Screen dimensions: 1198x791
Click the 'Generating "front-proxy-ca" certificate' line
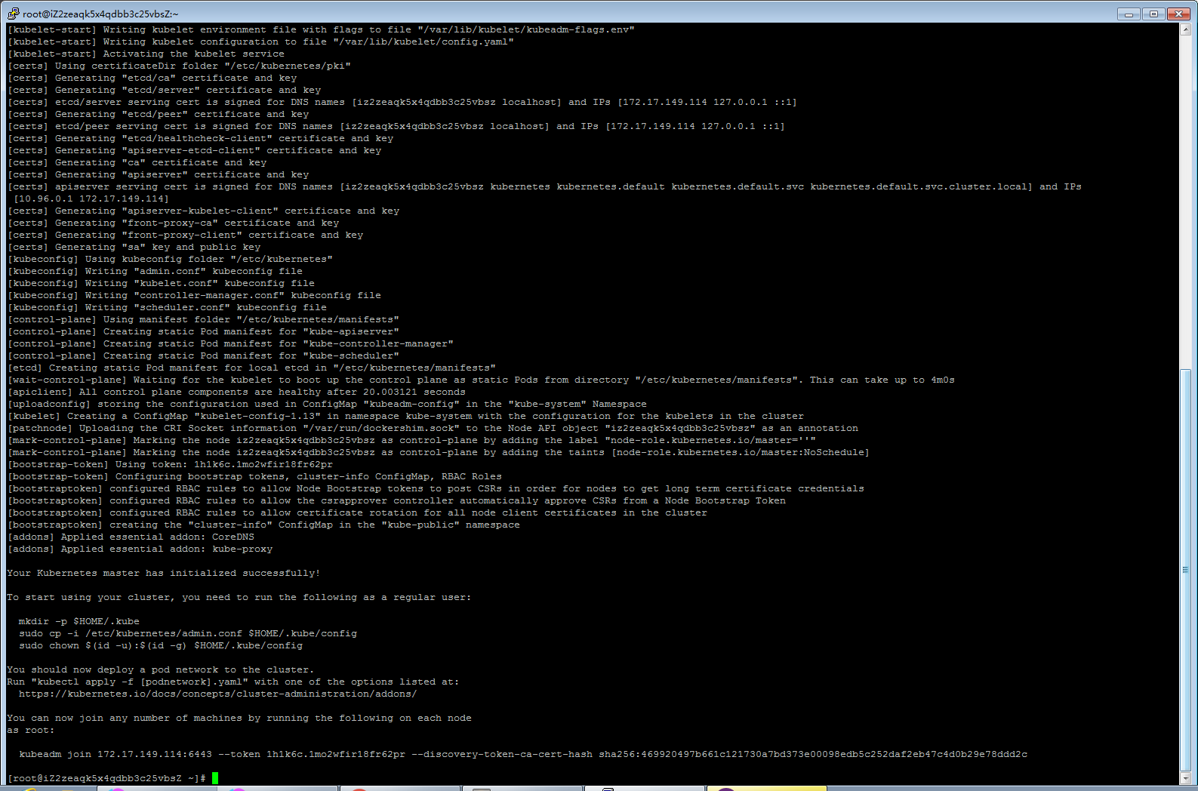(x=173, y=223)
